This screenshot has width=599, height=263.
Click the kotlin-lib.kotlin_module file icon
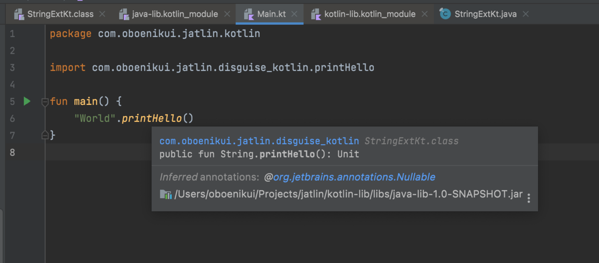pyautogui.click(x=315, y=14)
